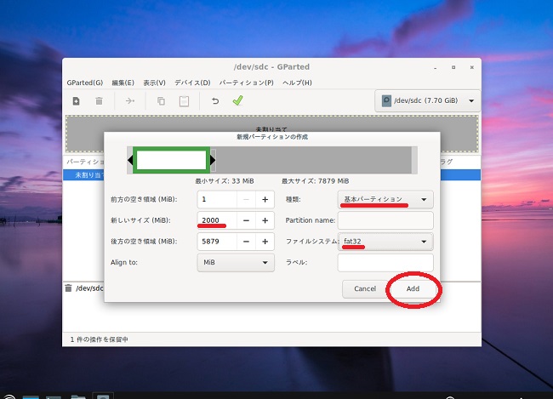Open the 種類 partition type dropdown

[x=385, y=199]
